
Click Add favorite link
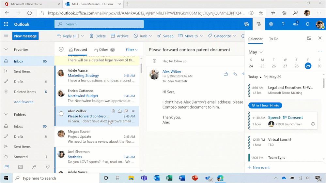pyautogui.click(x=24, y=102)
